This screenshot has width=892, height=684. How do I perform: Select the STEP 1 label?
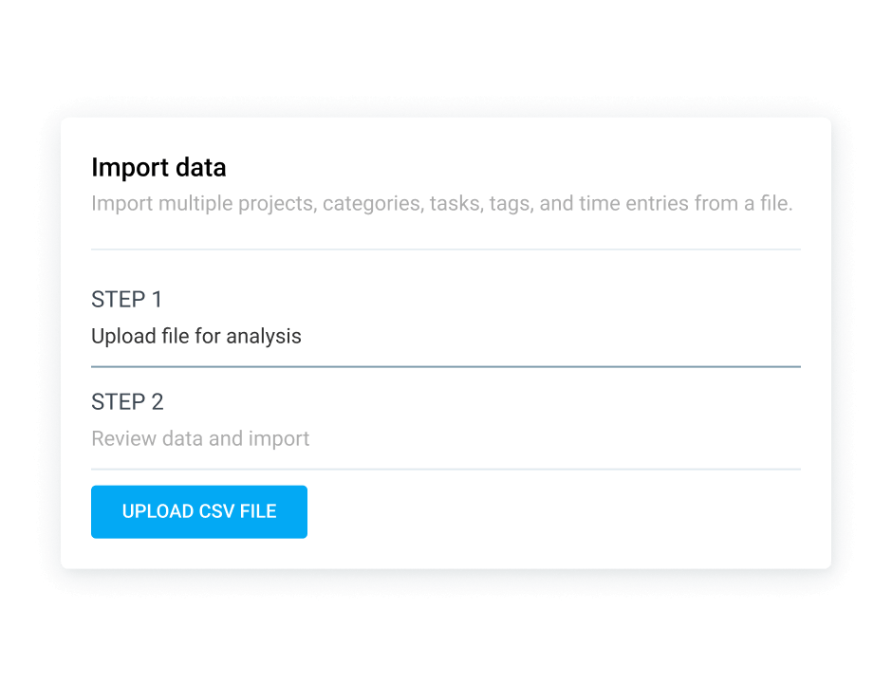(x=127, y=300)
